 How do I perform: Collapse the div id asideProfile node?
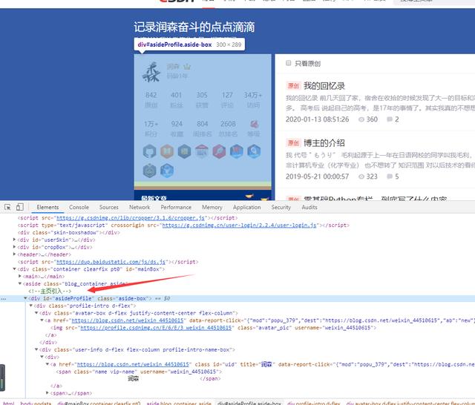pyautogui.click(x=25, y=298)
